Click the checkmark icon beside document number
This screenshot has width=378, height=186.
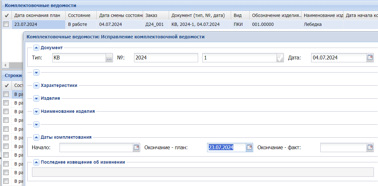point(280,58)
